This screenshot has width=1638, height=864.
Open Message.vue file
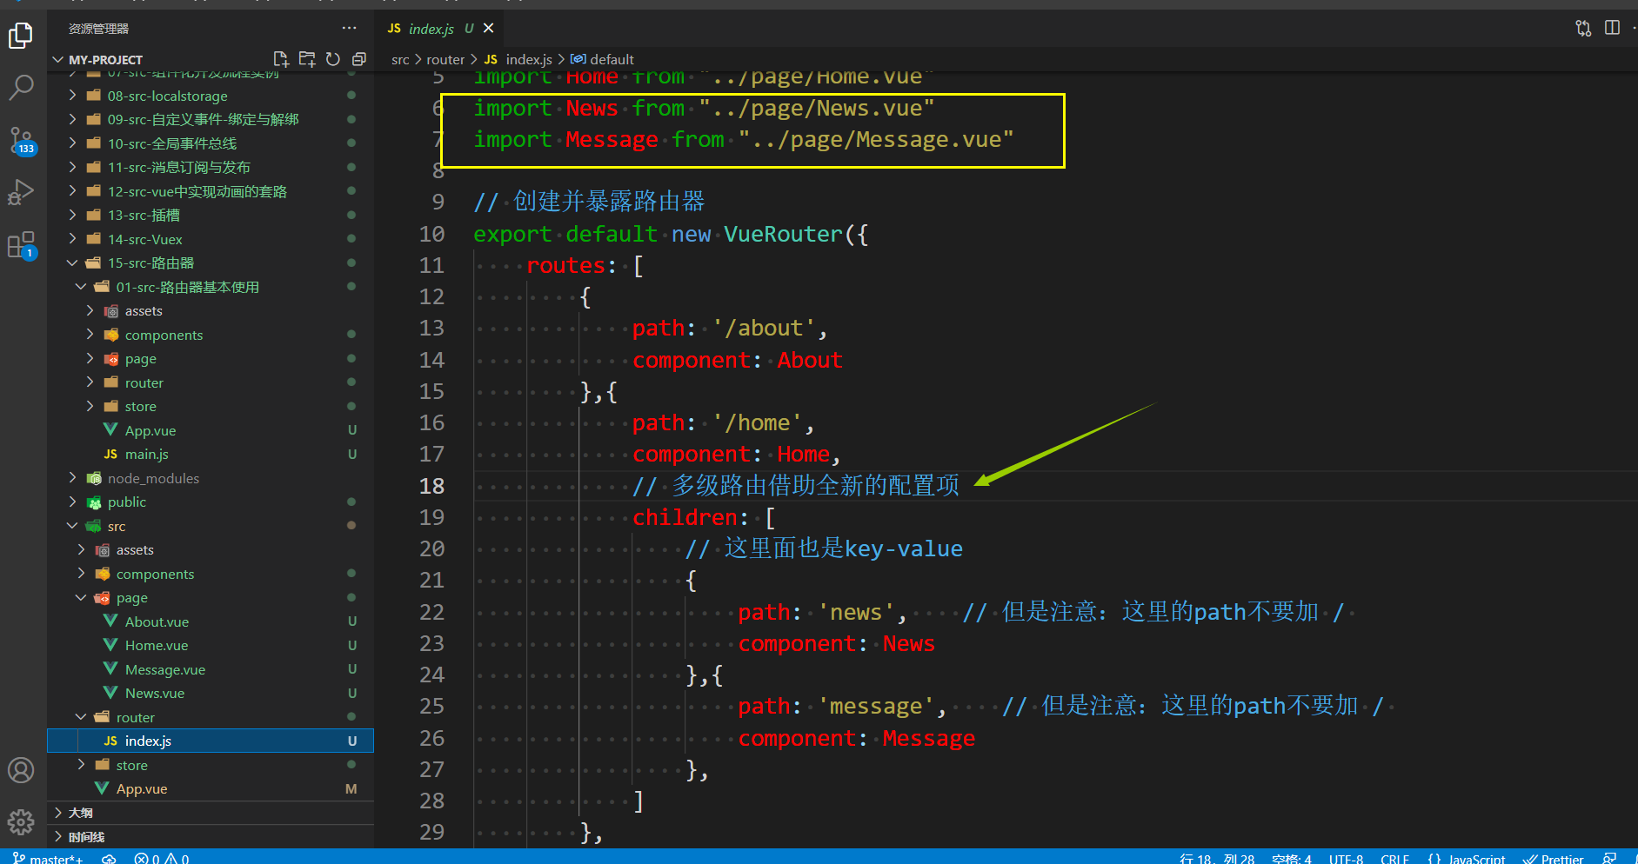tap(211, 669)
